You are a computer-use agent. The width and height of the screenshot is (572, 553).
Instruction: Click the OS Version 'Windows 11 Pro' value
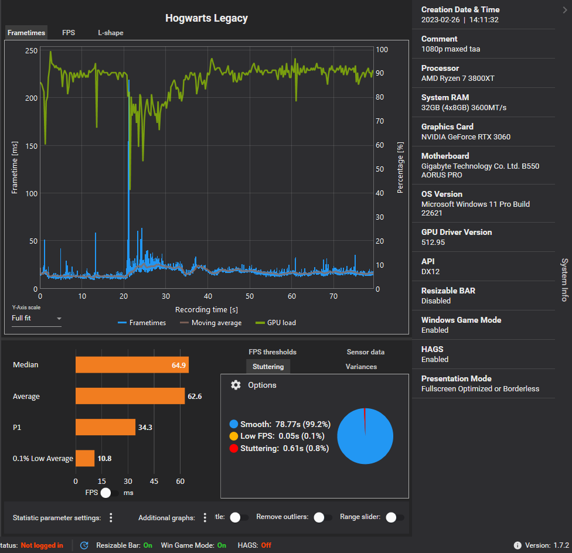click(x=475, y=209)
